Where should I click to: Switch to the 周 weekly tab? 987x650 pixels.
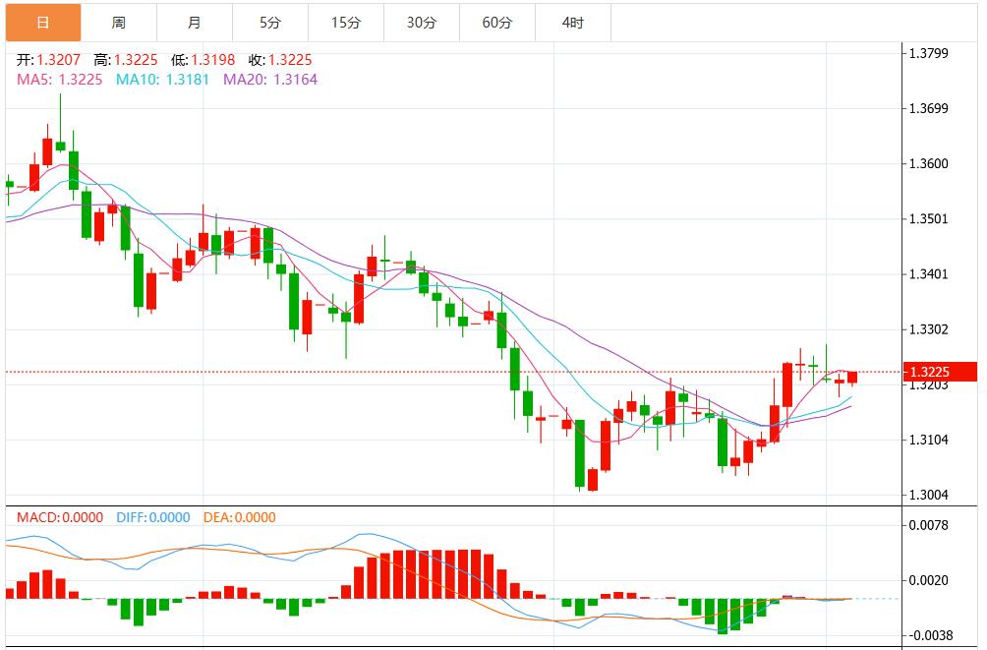click(118, 22)
